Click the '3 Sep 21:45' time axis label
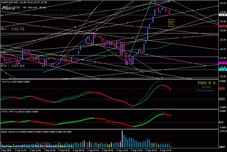 tap(21, 150)
